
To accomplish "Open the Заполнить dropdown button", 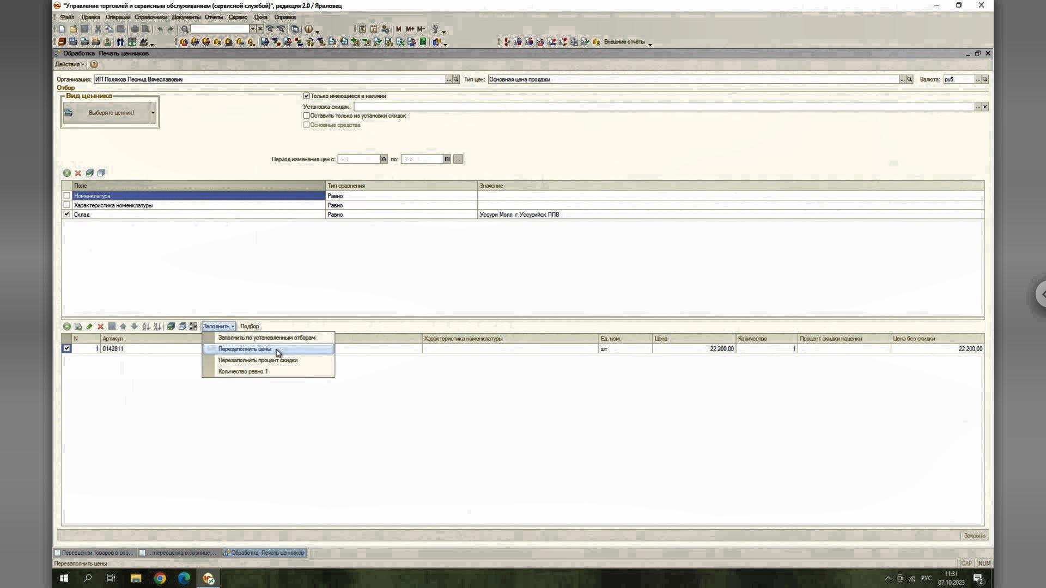I will 218,327.
